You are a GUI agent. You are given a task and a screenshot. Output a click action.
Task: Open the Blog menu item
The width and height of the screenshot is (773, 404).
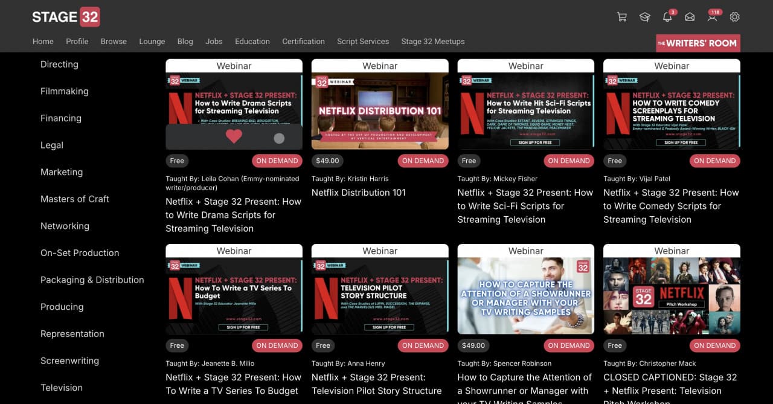click(x=185, y=41)
